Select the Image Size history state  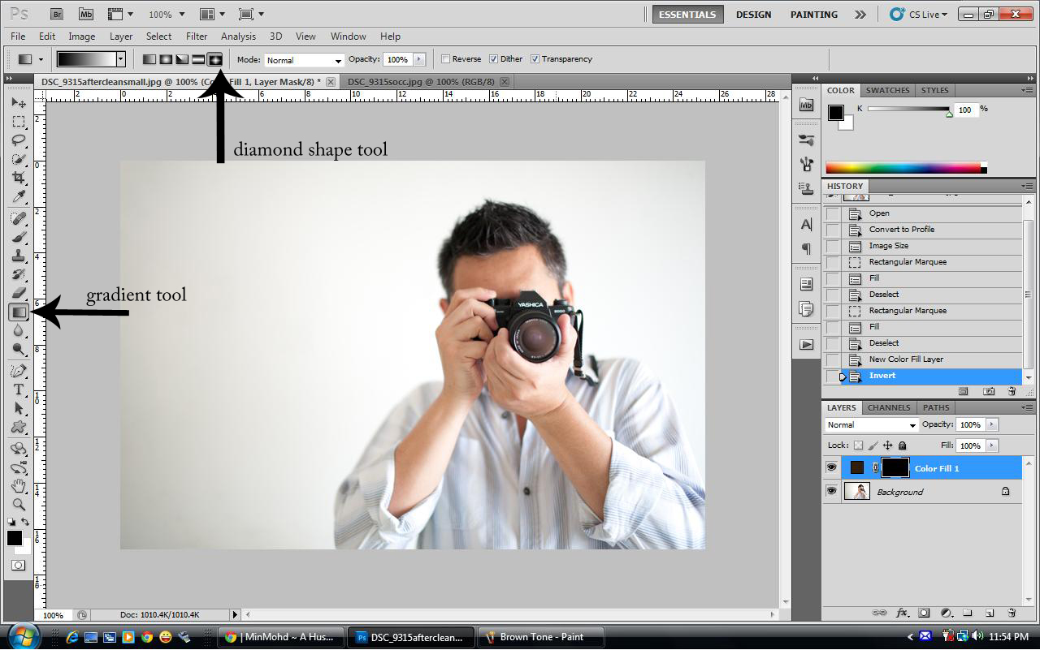click(888, 246)
